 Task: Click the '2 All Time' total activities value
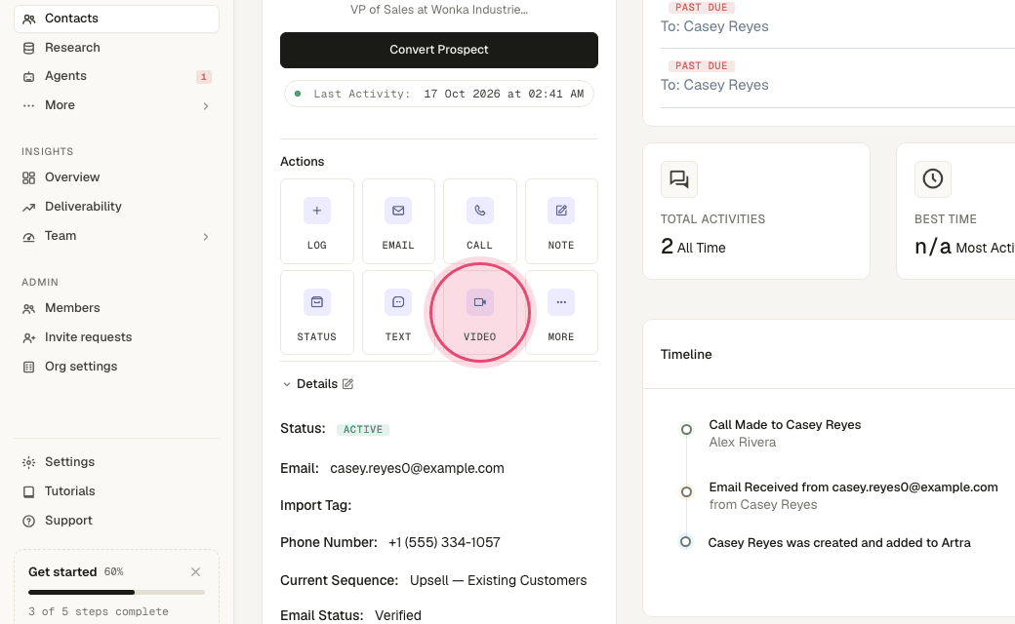click(693, 247)
